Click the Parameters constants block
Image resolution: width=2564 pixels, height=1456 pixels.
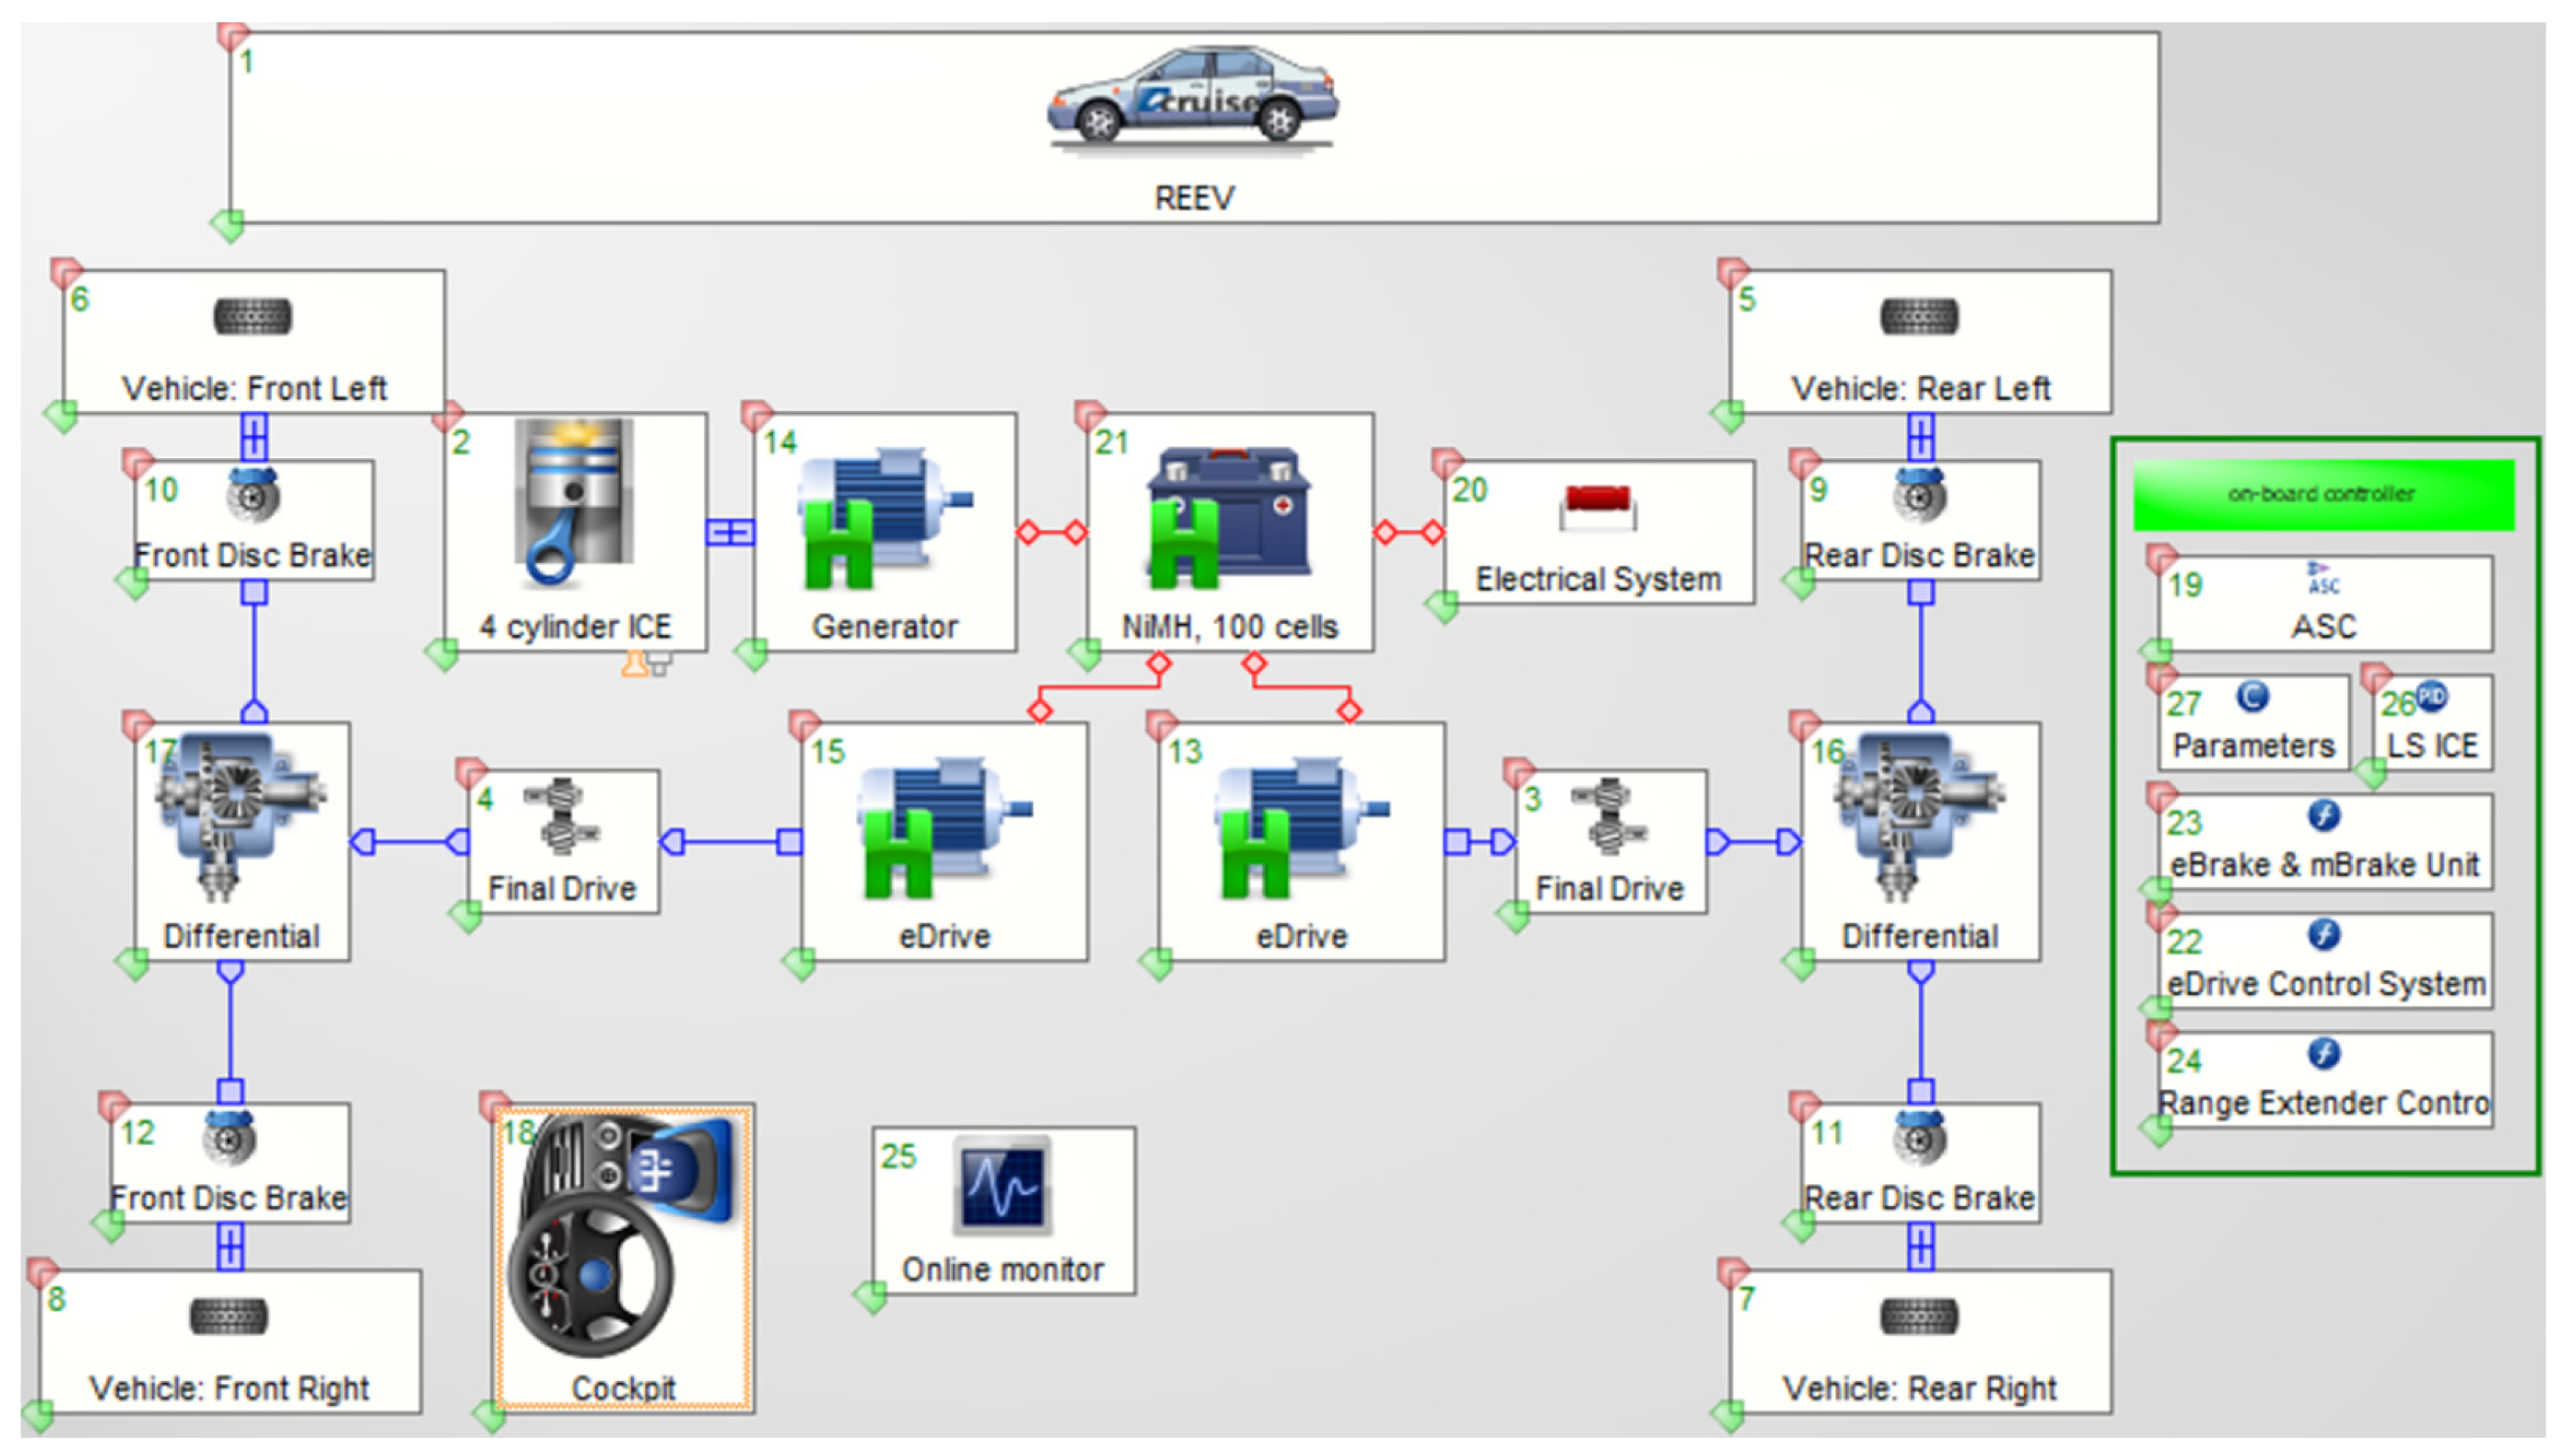coord(2252,722)
